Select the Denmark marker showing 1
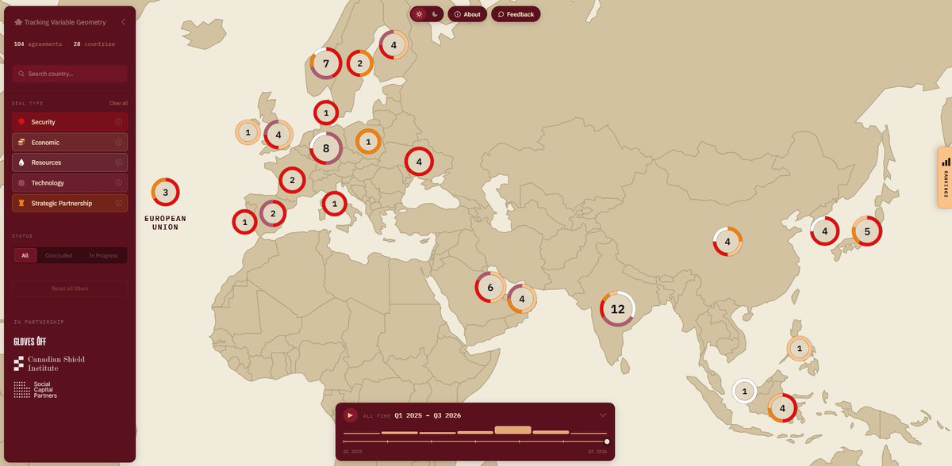 (326, 113)
